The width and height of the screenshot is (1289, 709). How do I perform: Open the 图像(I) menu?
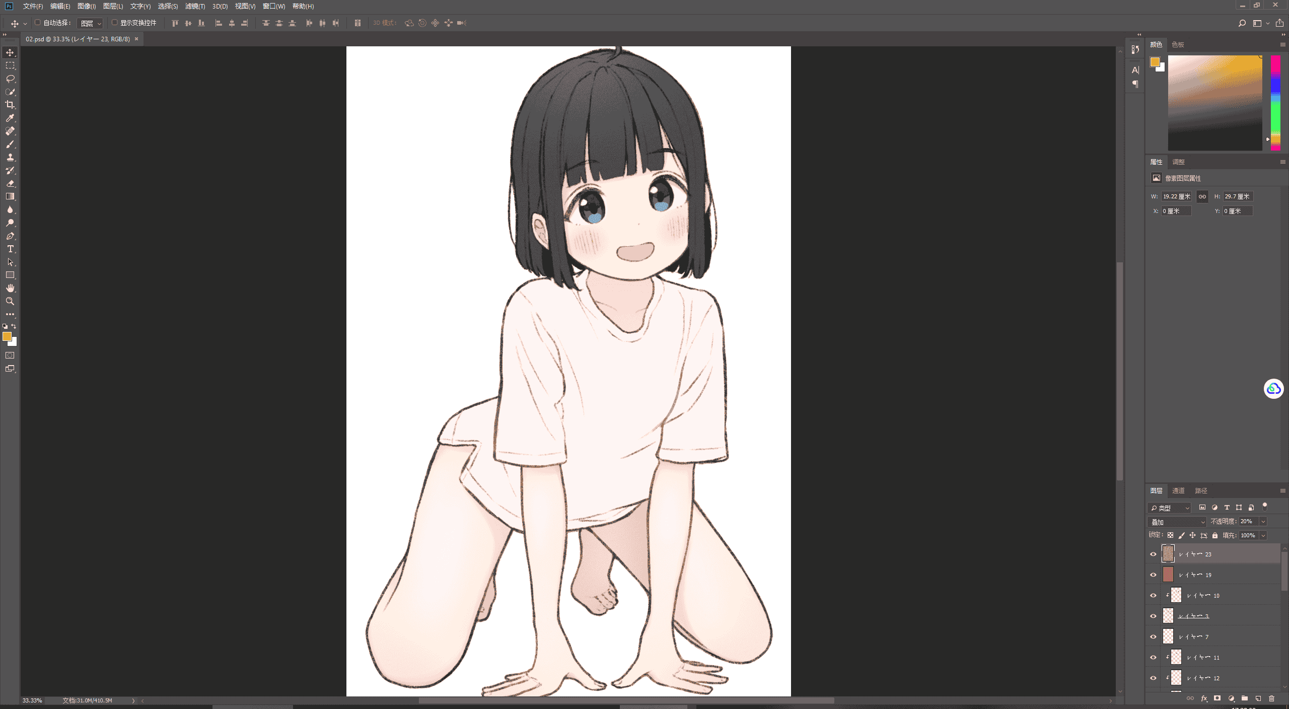pyautogui.click(x=87, y=6)
